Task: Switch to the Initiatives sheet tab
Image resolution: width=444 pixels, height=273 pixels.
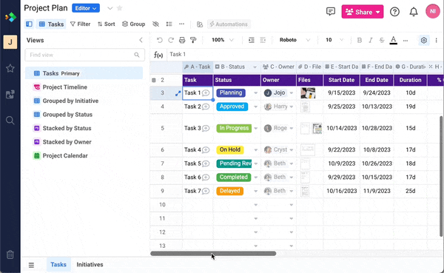Action: point(90,265)
